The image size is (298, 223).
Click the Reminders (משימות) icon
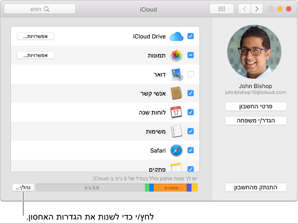pyautogui.click(x=176, y=131)
